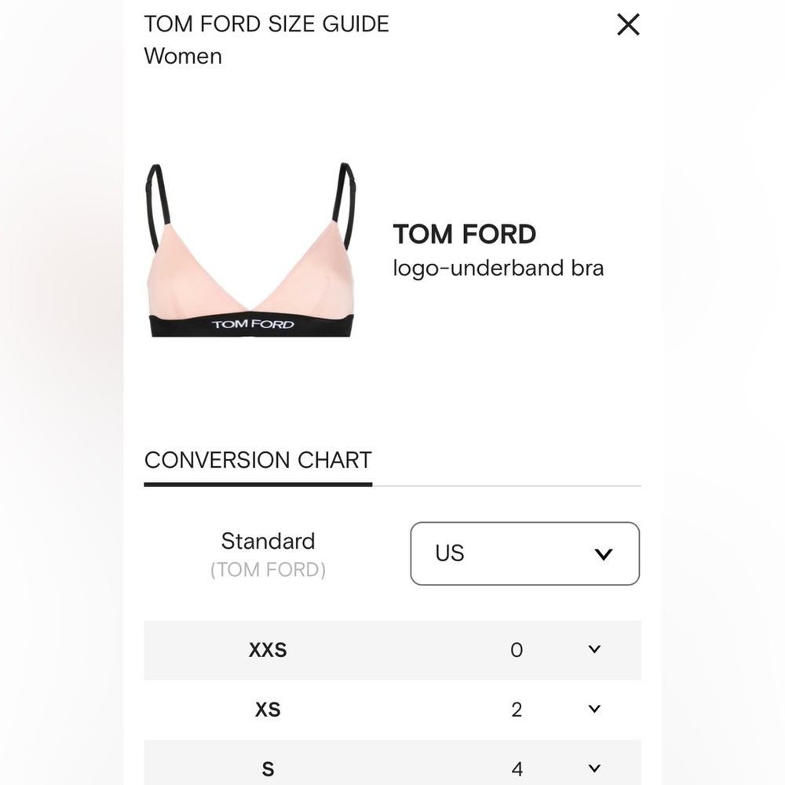Image resolution: width=785 pixels, height=785 pixels.
Task: Click the X icon at top right
Action: (628, 24)
